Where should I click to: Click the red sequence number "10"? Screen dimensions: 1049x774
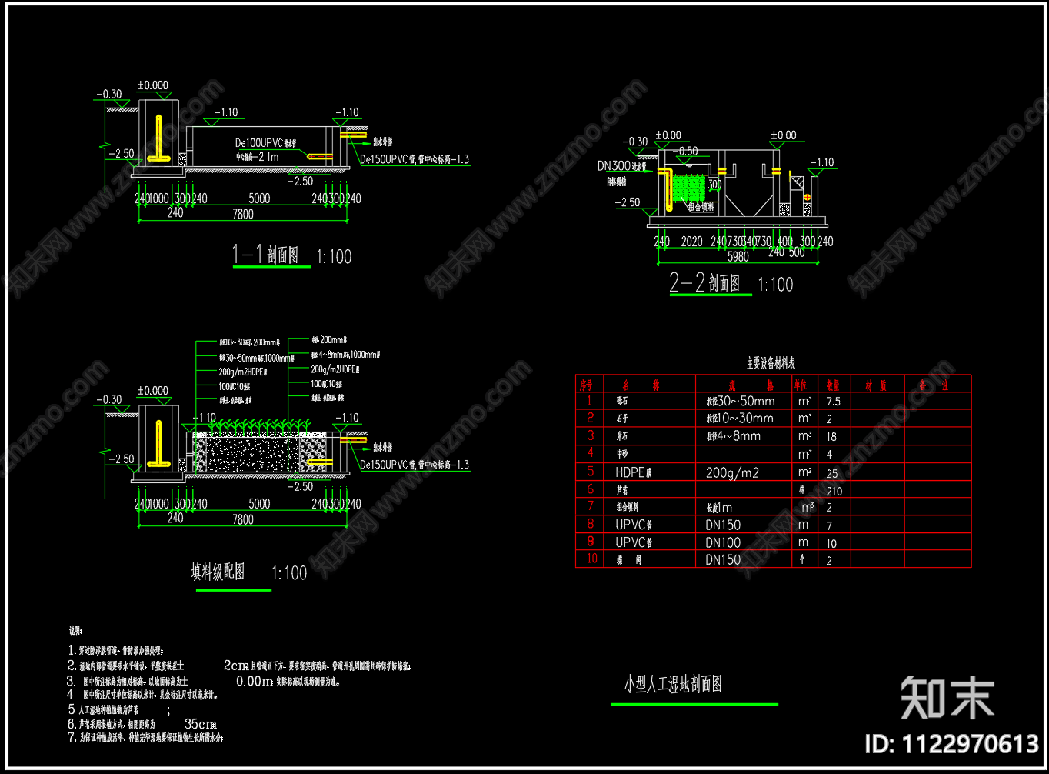tap(591, 559)
